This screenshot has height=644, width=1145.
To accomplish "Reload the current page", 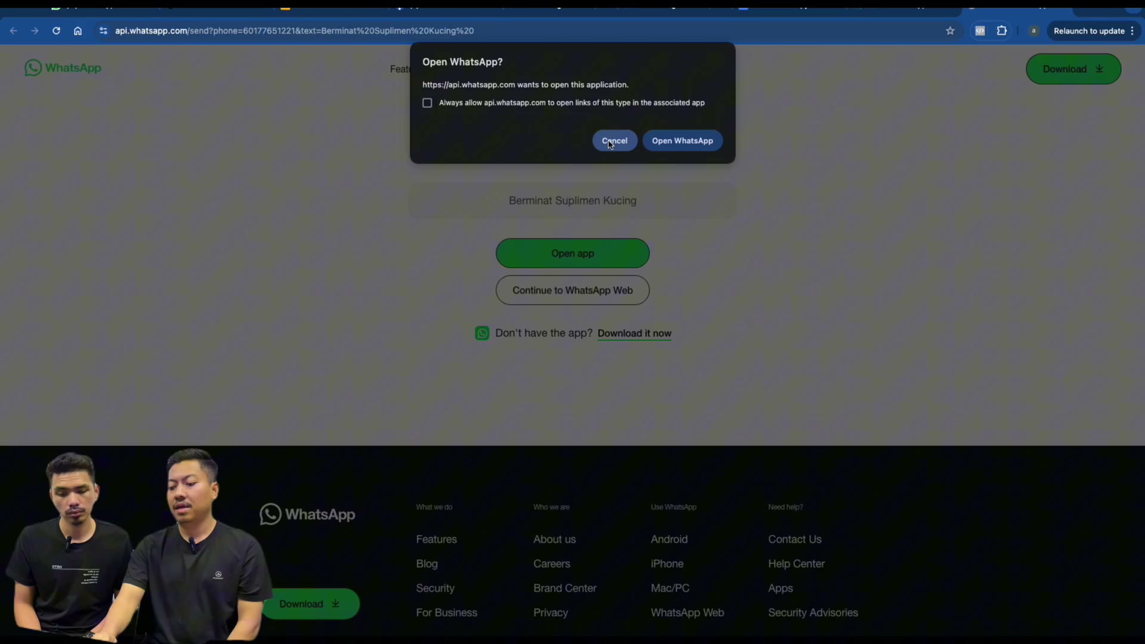I will (x=56, y=31).
